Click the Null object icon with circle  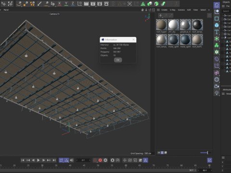click(x=217, y=12)
